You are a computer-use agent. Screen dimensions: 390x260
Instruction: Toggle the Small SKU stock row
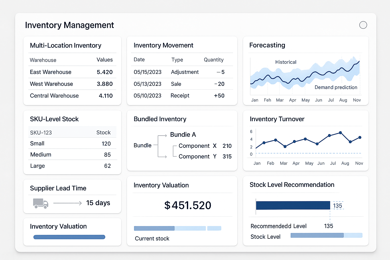[x=72, y=143]
